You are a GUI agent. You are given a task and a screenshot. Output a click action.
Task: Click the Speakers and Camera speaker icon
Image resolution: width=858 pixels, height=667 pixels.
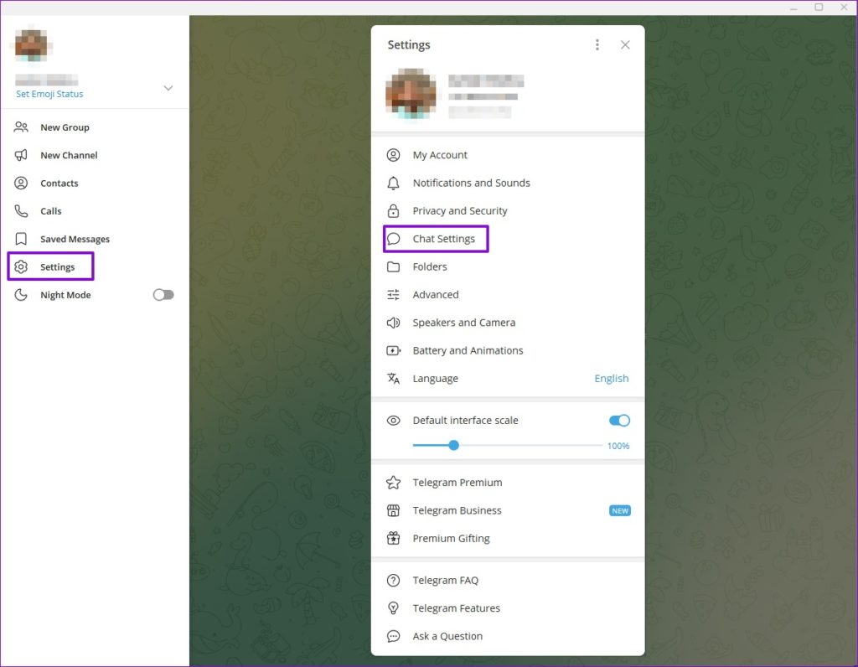tap(393, 323)
